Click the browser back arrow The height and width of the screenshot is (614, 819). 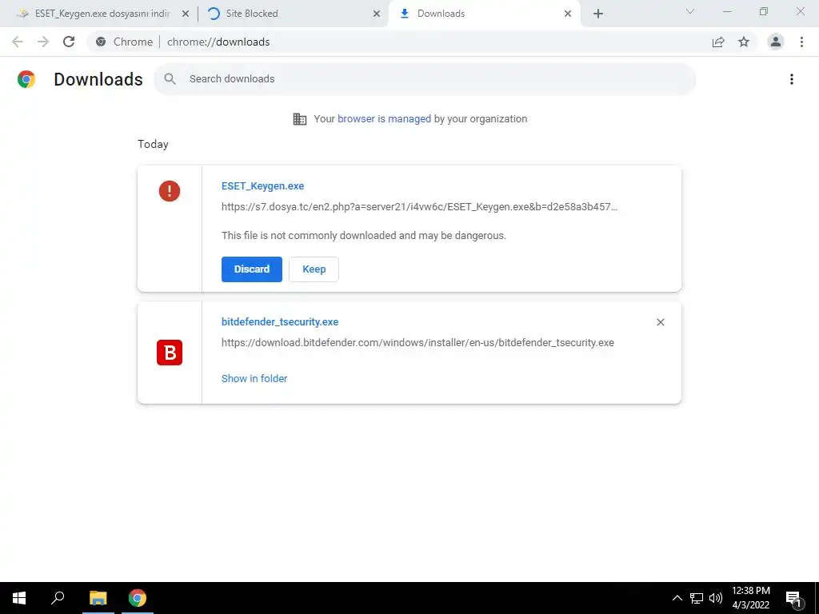[x=18, y=42]
